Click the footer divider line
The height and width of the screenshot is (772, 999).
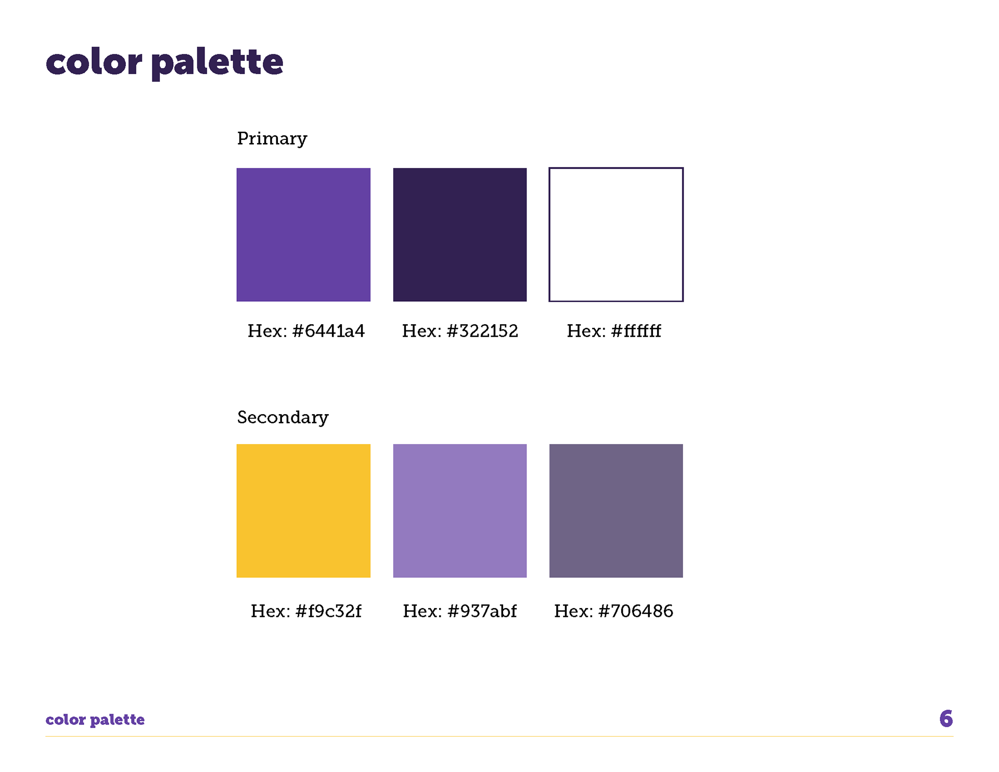[499, 736]
